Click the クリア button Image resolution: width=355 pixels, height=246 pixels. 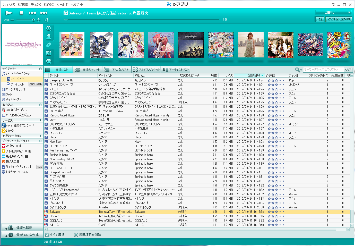pos(348,70)
